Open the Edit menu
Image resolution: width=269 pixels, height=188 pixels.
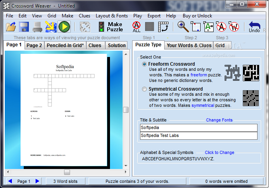tap(23, 16)
